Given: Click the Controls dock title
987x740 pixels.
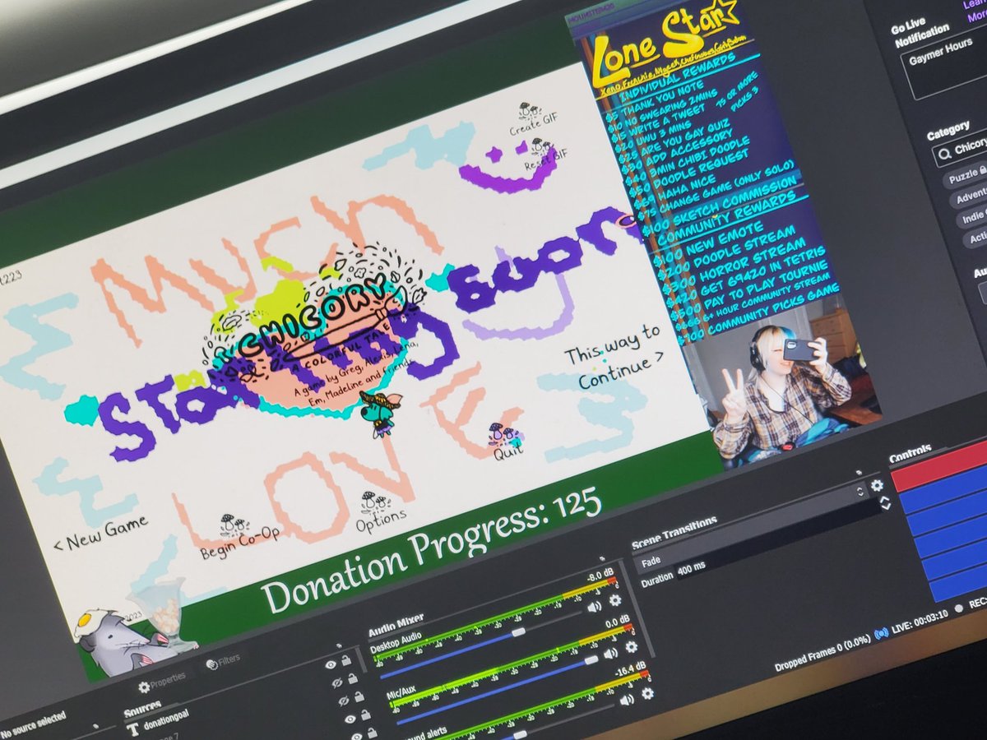Looking at the screenshot, I should pos(911,453).
